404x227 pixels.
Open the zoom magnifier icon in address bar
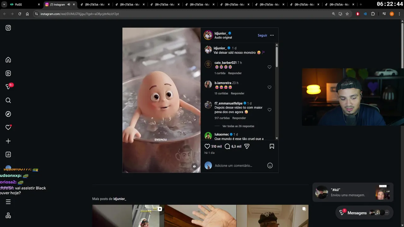point(334,14)
